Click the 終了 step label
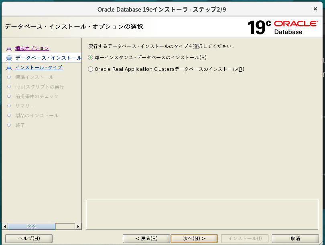 pos(20,125)
